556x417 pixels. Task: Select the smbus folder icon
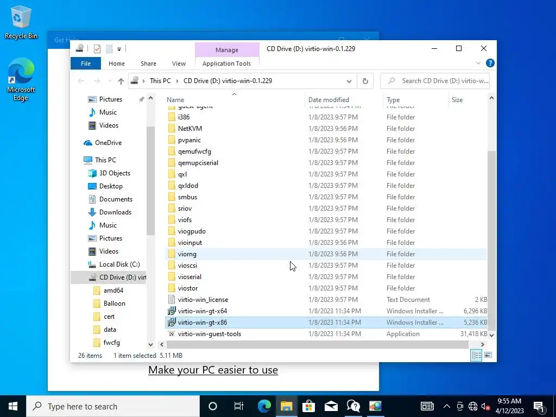(x=172, y=197)
